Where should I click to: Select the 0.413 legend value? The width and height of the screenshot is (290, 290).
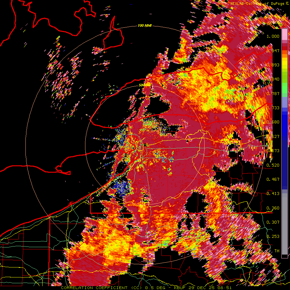(273, 194)
